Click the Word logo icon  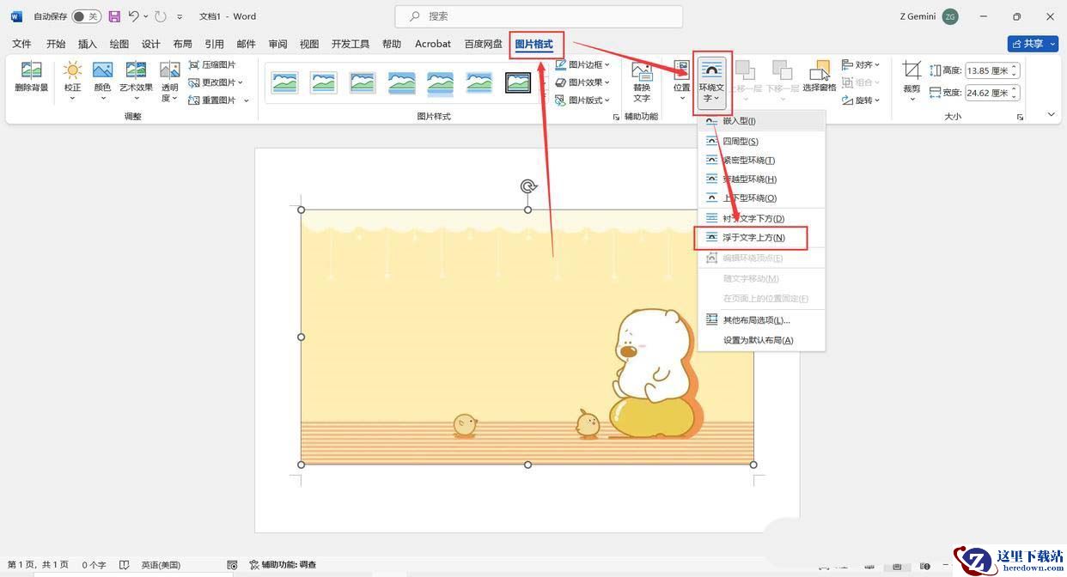[16, 16]
